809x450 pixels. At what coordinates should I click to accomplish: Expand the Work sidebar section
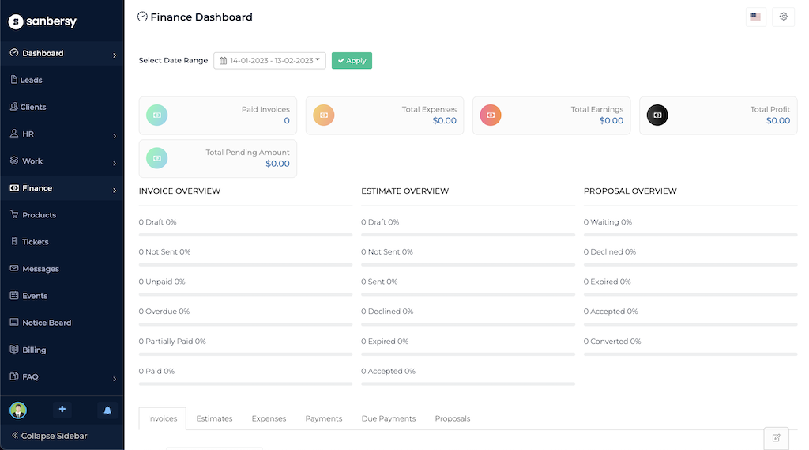[x=62, y=161]
